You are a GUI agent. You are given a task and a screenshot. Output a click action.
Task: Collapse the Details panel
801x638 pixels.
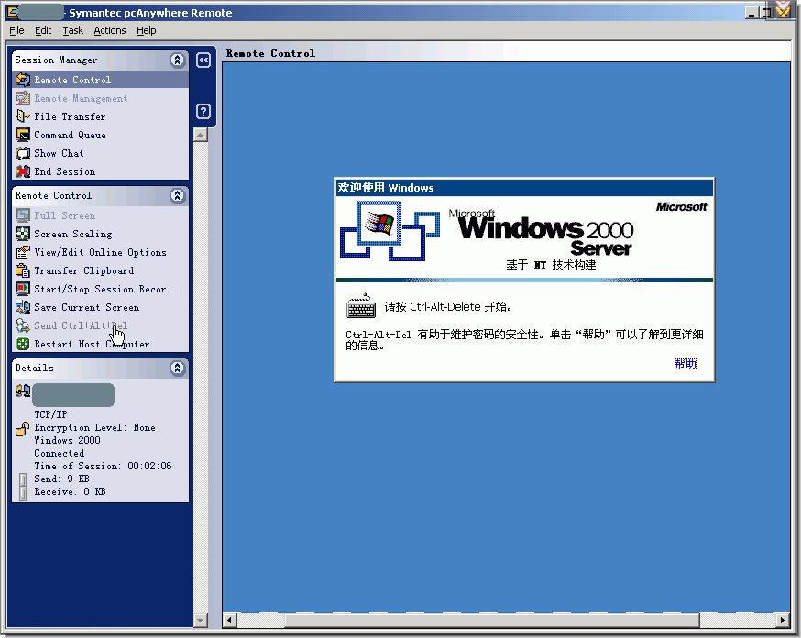[177, 368]
